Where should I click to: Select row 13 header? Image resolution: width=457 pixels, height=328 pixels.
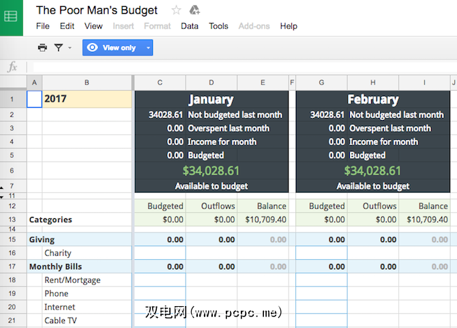coord(12,220)
